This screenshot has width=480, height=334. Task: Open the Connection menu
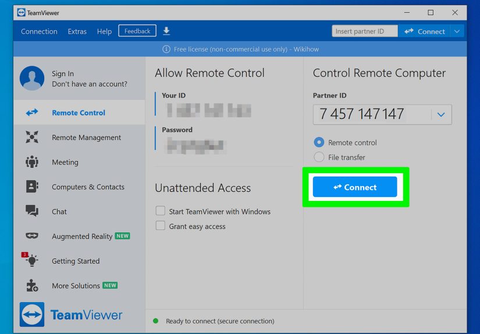[39, 31]
